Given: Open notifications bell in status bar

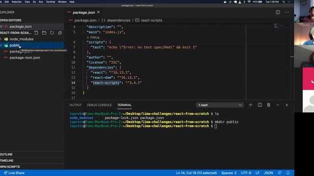Looking at the screenshot, I should pyautogui.click(x=288, y=173).
